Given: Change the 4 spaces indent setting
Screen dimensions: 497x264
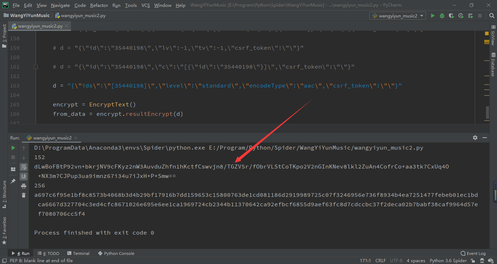Looking at the screenshot, I should [x=416, y=260].
